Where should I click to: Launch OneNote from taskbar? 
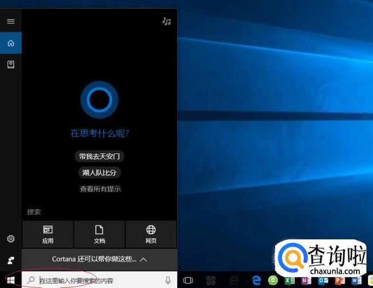click(306, 281)
